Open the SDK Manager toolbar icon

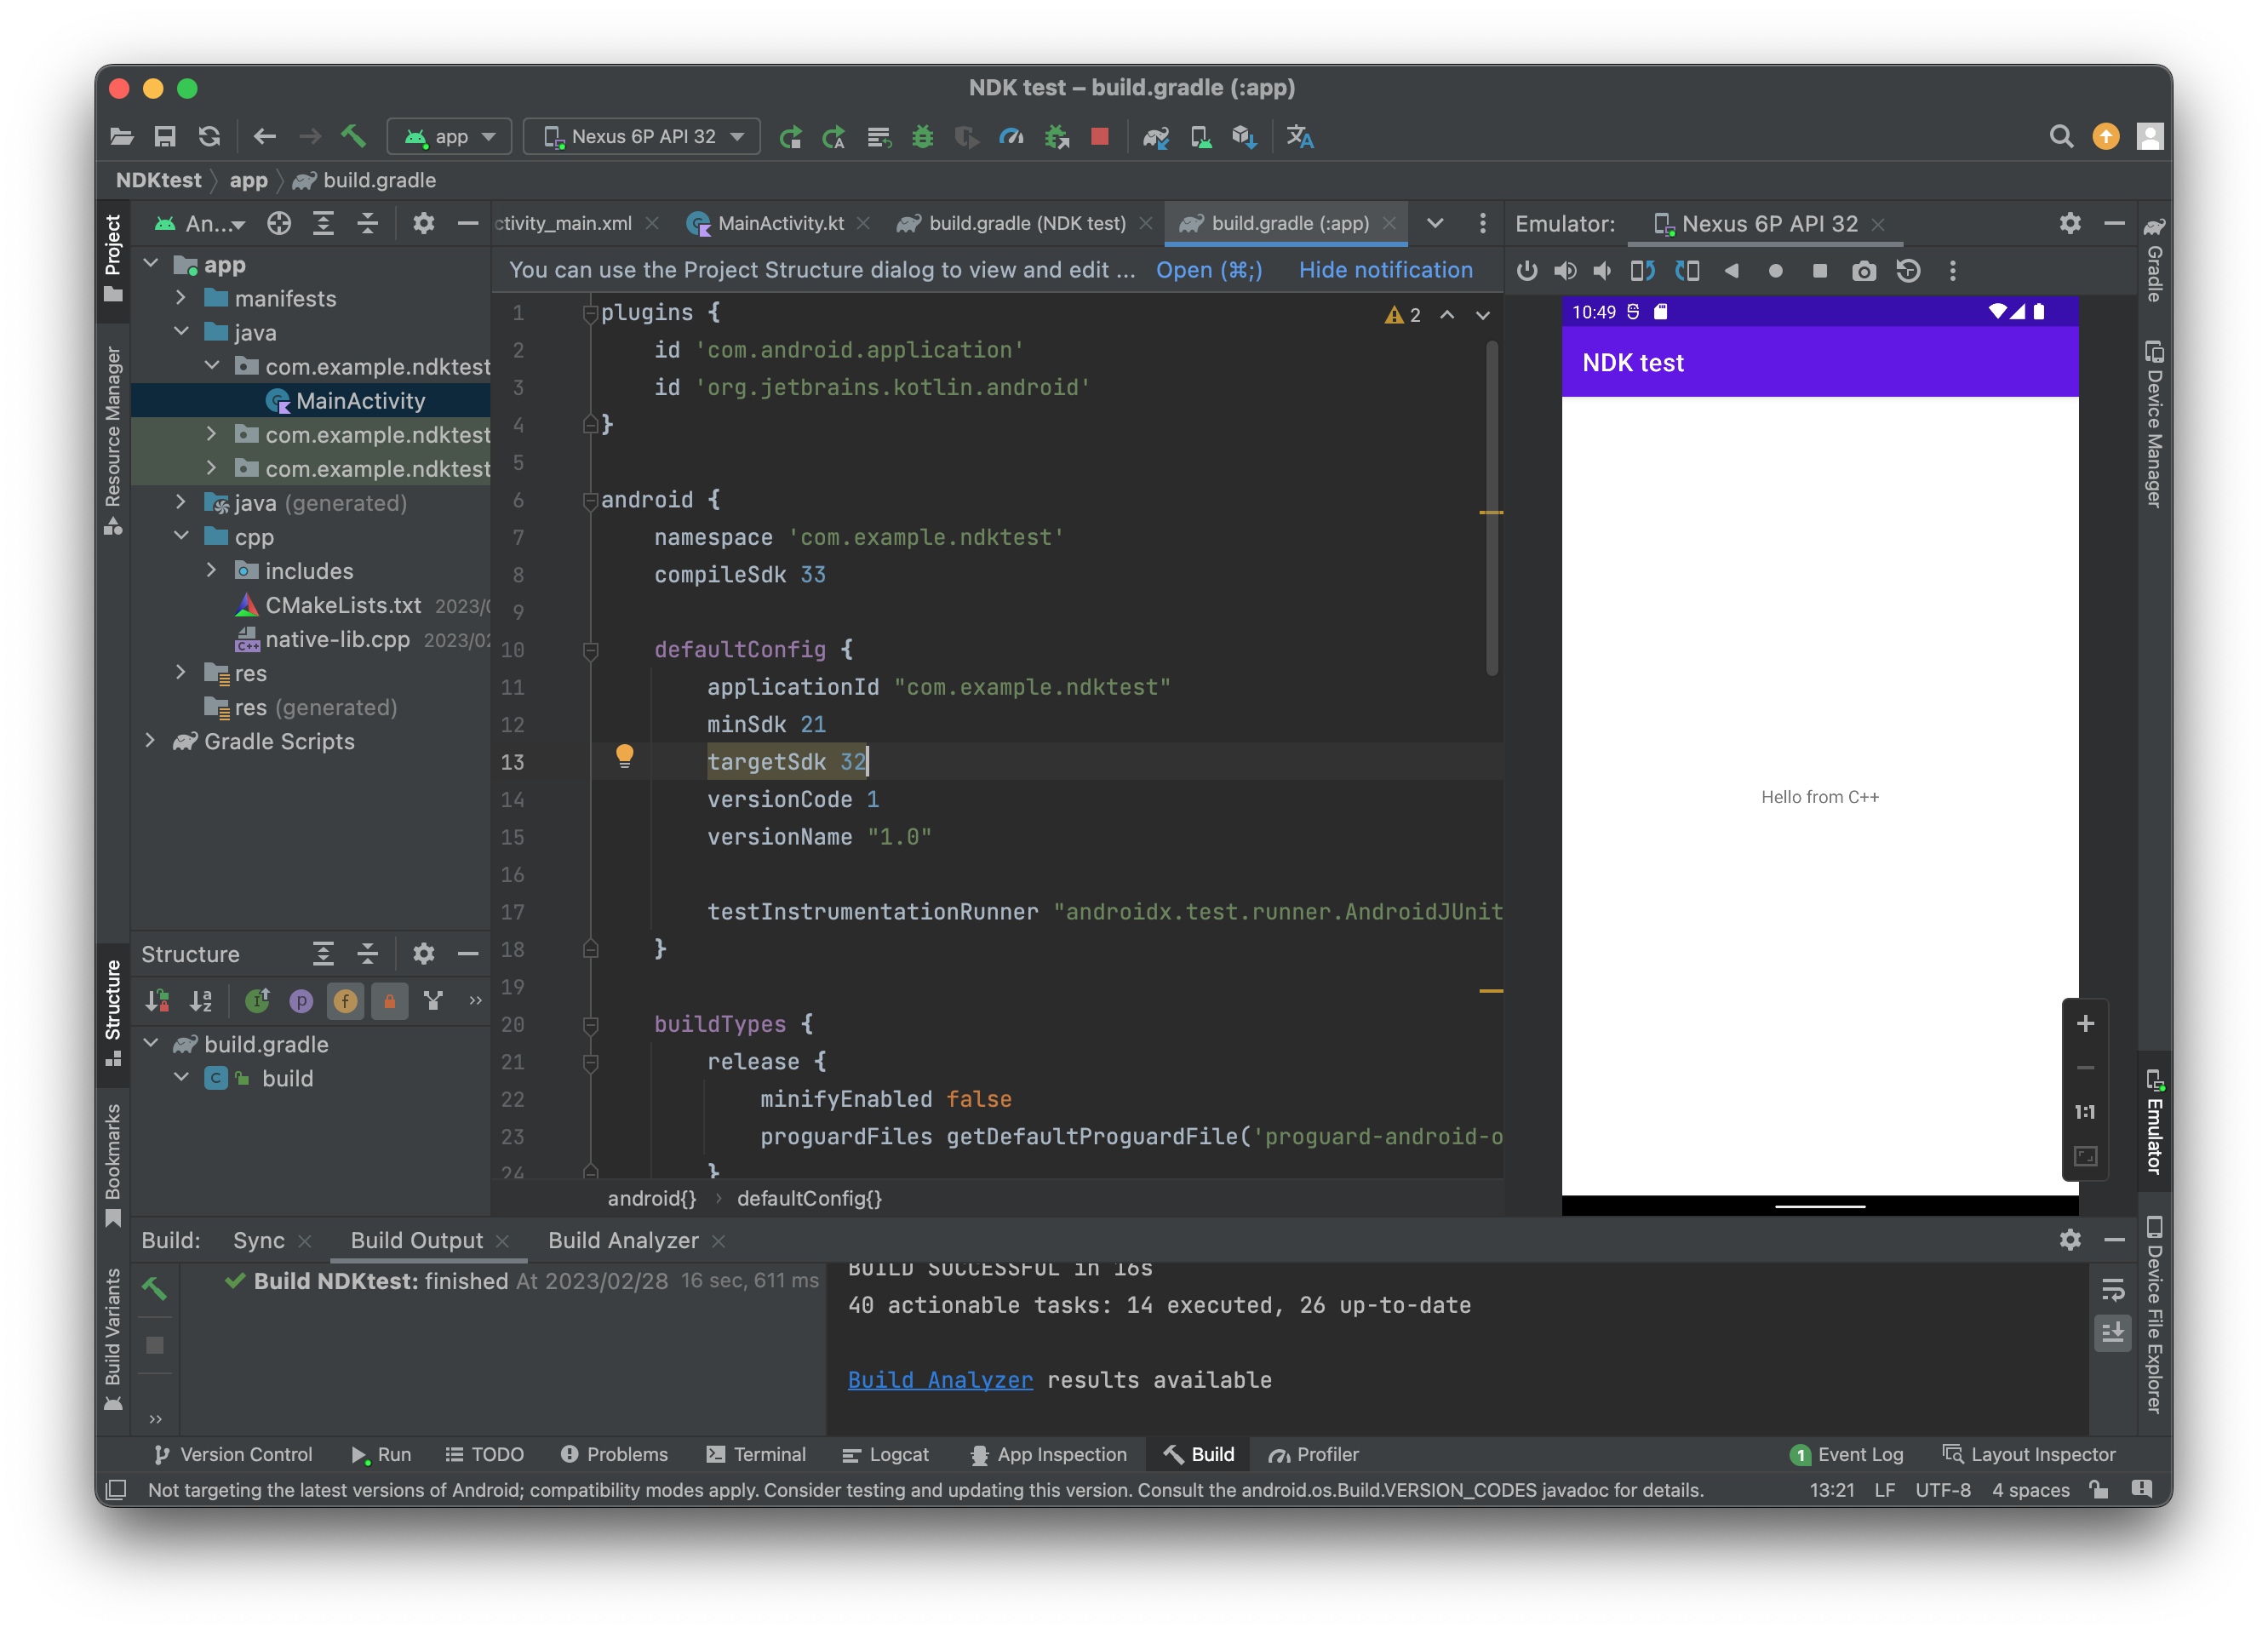pos(1243,137)
